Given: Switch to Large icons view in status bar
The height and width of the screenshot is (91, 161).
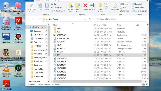Looking at the screenshot, I should click(147, 85).
